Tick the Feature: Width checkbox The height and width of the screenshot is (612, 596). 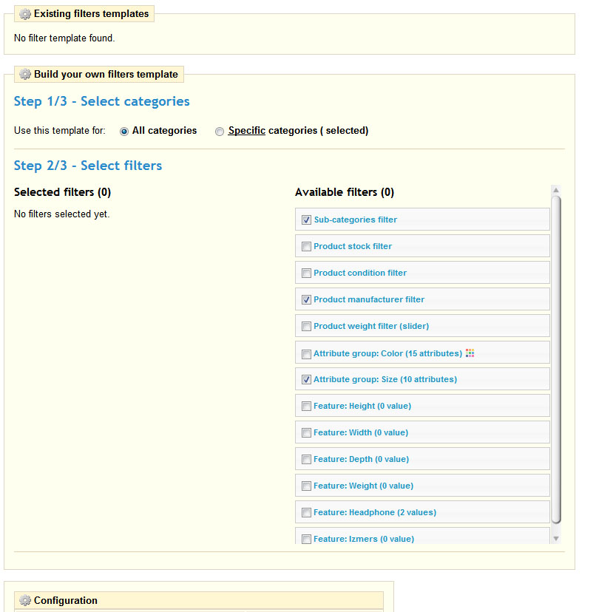tap(306, 433)
